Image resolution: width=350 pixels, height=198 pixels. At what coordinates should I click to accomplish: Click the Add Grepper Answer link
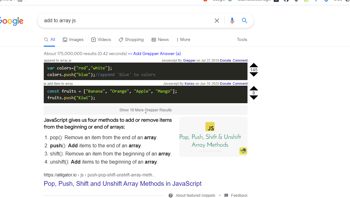point(154,53)
